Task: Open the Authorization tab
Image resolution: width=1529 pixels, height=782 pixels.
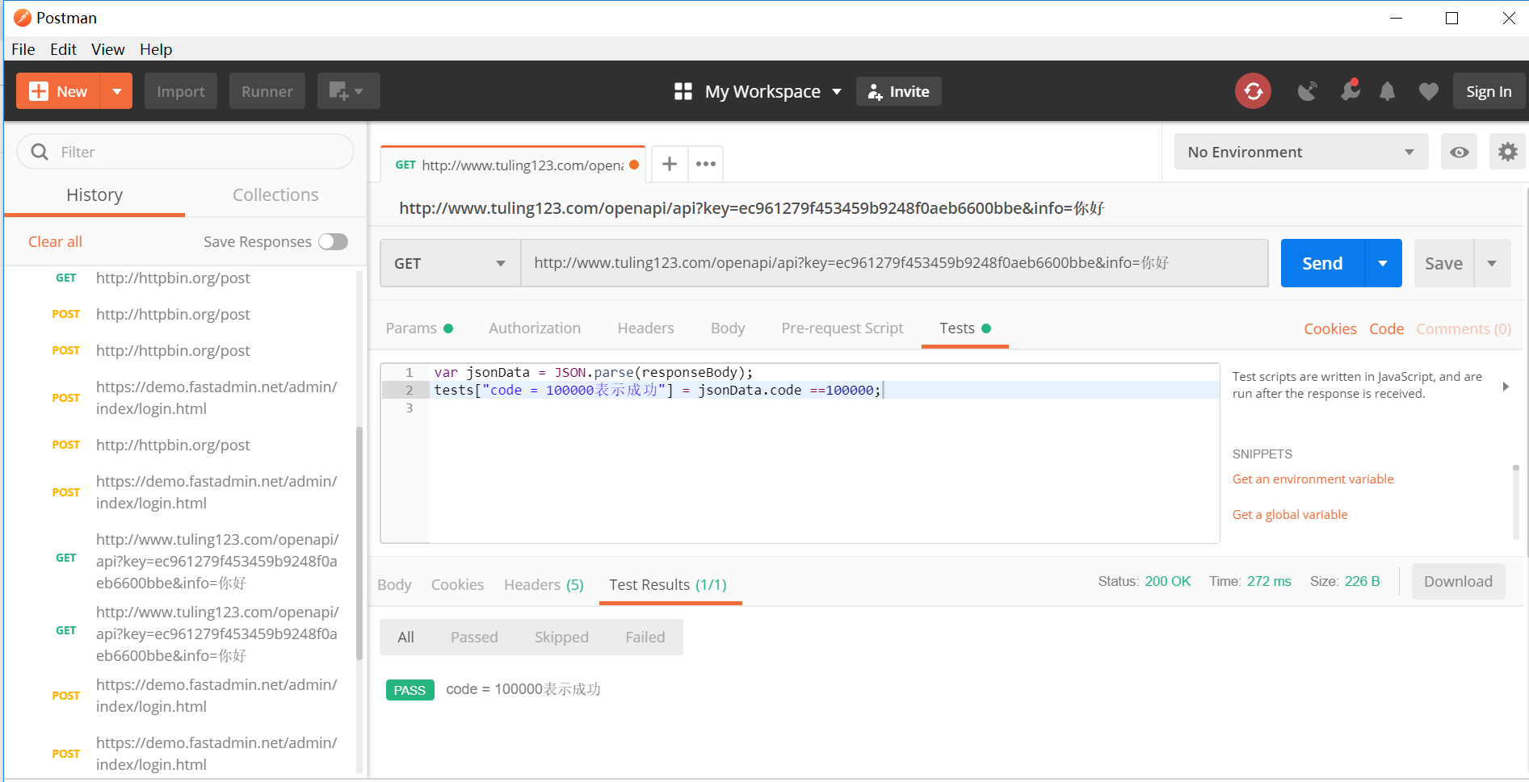Action: [535, 328]
